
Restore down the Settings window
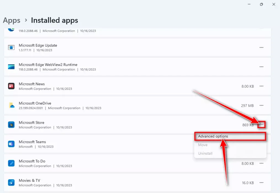pos(261,4)
